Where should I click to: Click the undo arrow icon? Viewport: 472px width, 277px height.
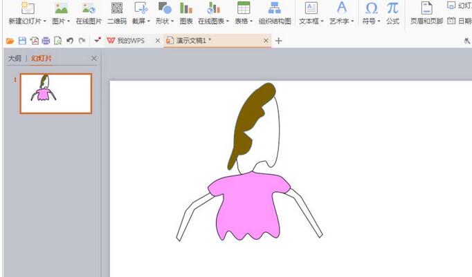(70, 41)
